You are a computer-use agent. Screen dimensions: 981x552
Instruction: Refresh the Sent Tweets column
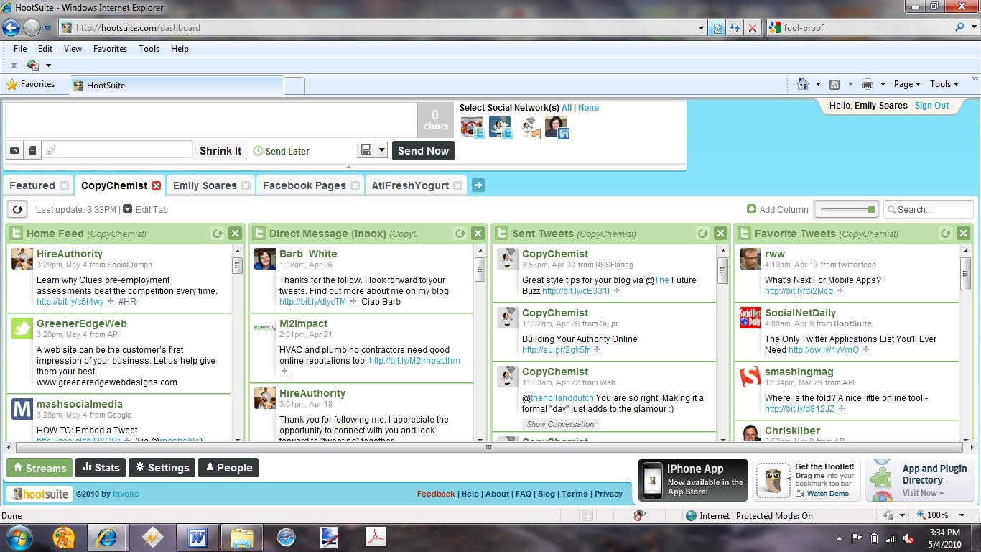703,234
